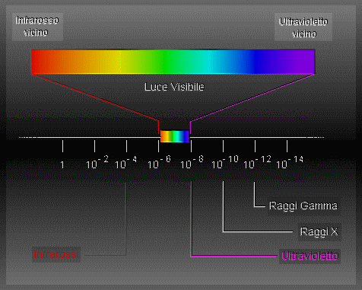Click the 10^-14 scale value

pyautogui.click(x=290, y=162)
